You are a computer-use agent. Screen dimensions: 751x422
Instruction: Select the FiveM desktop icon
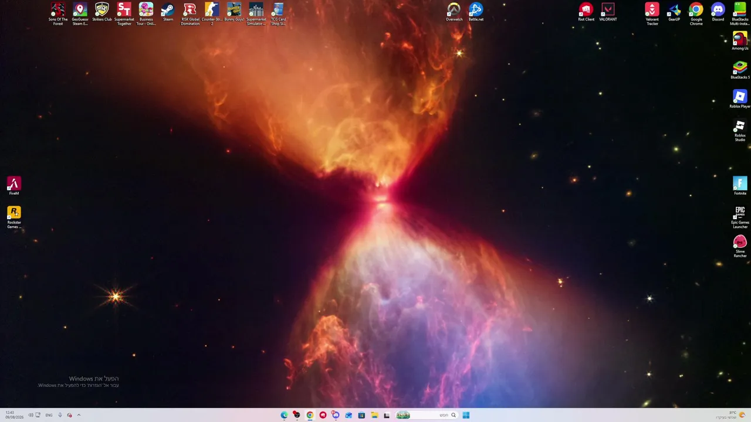(13, 186)
